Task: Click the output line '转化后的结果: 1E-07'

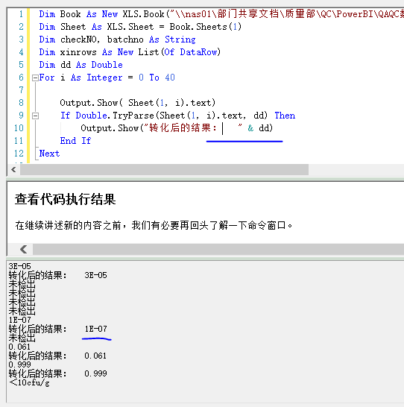Action: point(57,329)
